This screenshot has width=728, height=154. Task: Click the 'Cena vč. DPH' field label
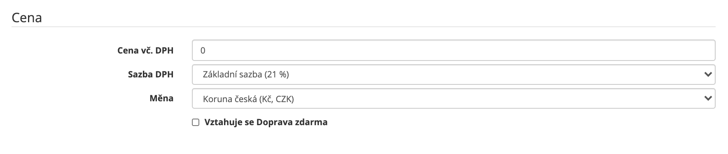(x=145, y=51)
